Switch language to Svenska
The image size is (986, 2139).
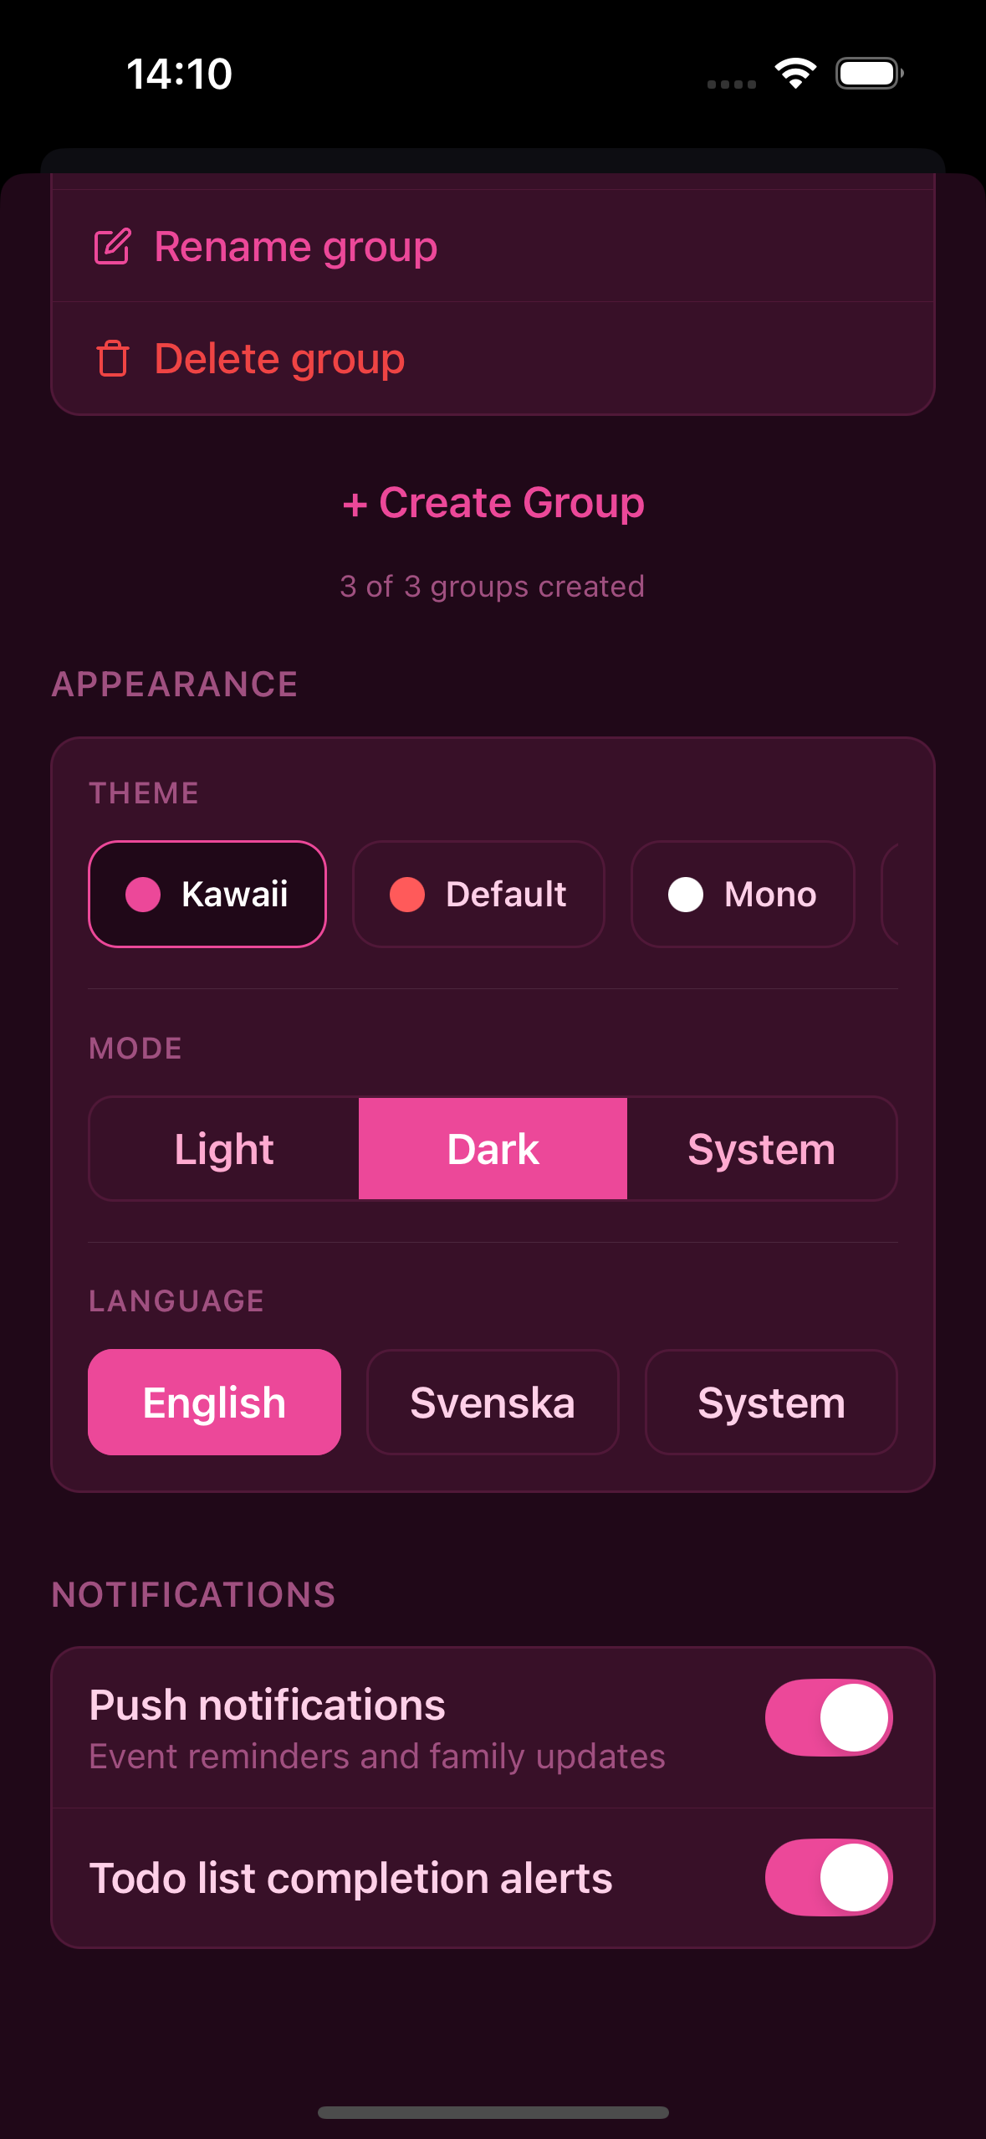pyautogui.click(x=492, y=1402)
